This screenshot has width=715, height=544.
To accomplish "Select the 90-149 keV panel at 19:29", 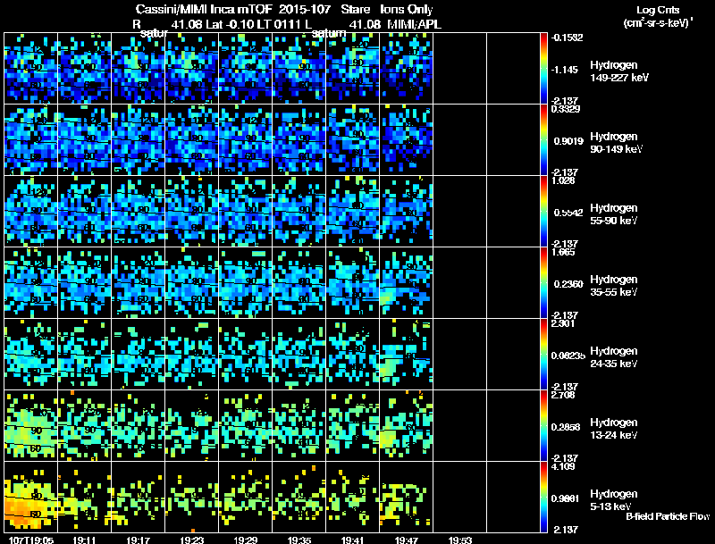I will pos(245,140).
